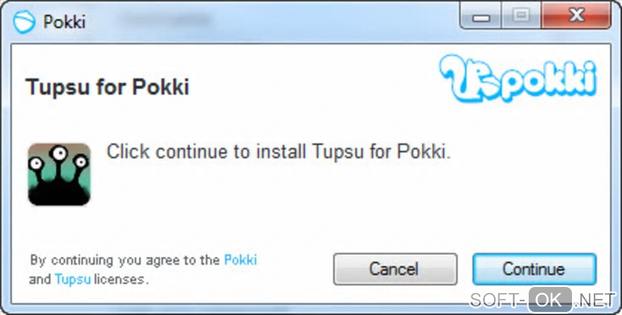Click the "Pokki" window title text

click(x=65, y=23)
